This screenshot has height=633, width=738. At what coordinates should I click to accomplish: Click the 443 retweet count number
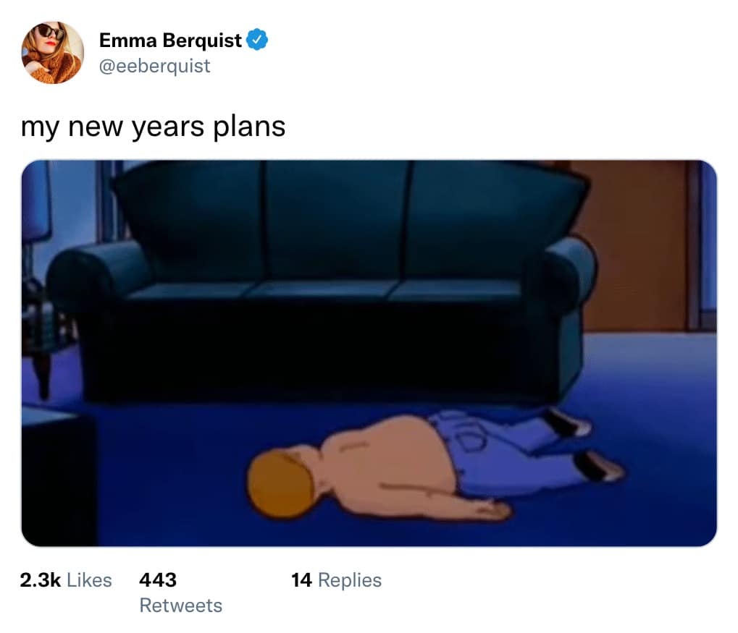(x=158, y=580)
